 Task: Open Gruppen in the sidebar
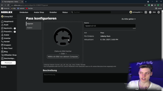pyautogui.click(x=6, y=45)
